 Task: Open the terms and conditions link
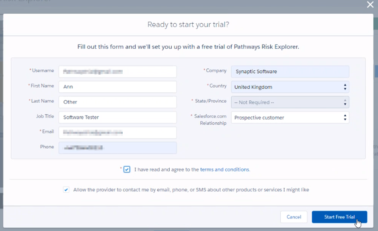(x=225, y=170)
